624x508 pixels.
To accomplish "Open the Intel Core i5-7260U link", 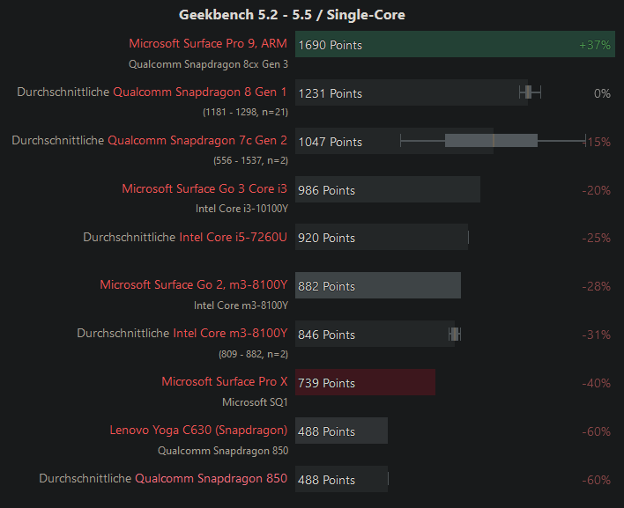I will pos(234,238).
